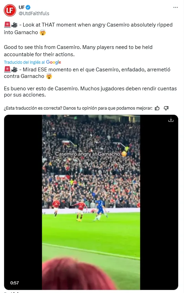
Task: Click the original English tweet text
Action: coord(89,39)
